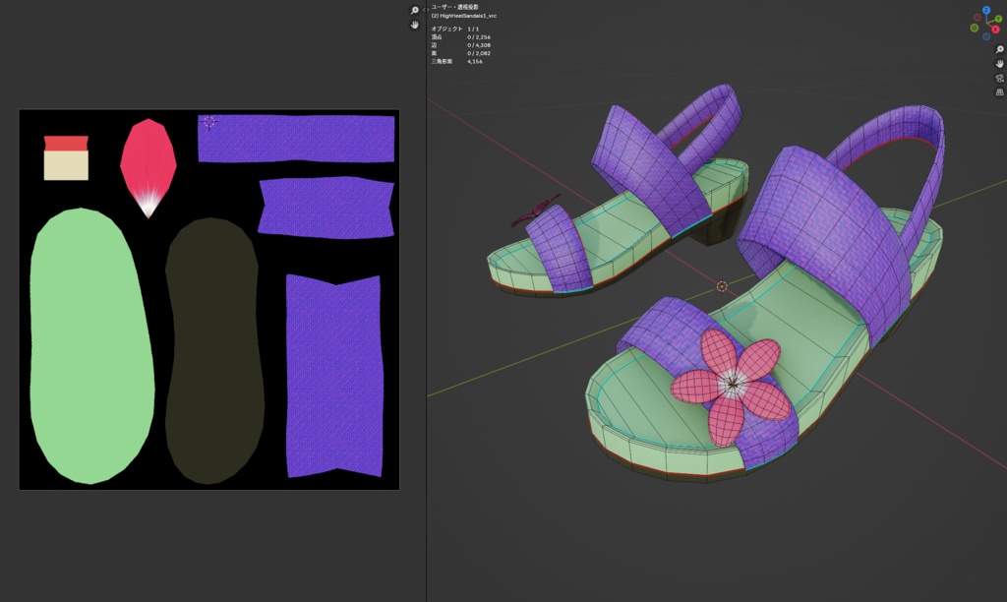Snap view to red X axis on gizmo
The width and height of the screenshot is (1007, 602).
pos(995,30)
